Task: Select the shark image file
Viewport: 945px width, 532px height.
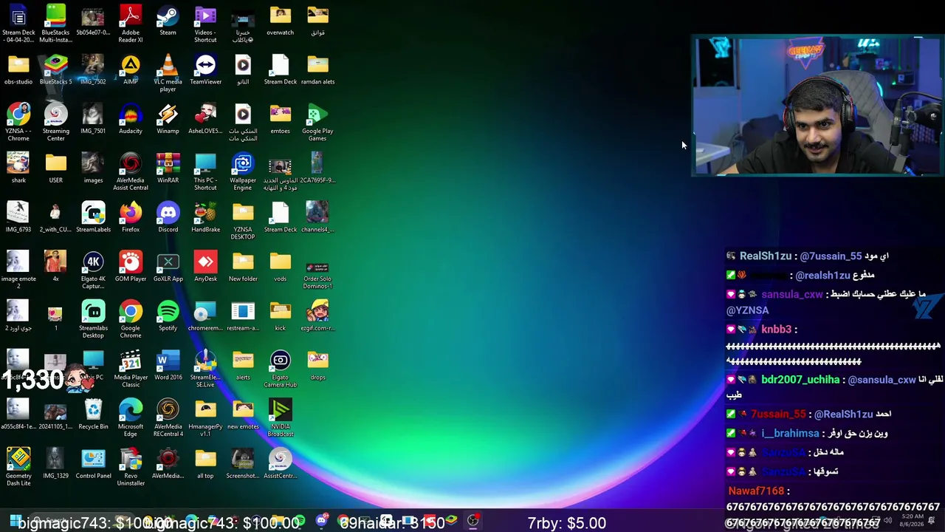Action: 18,168
